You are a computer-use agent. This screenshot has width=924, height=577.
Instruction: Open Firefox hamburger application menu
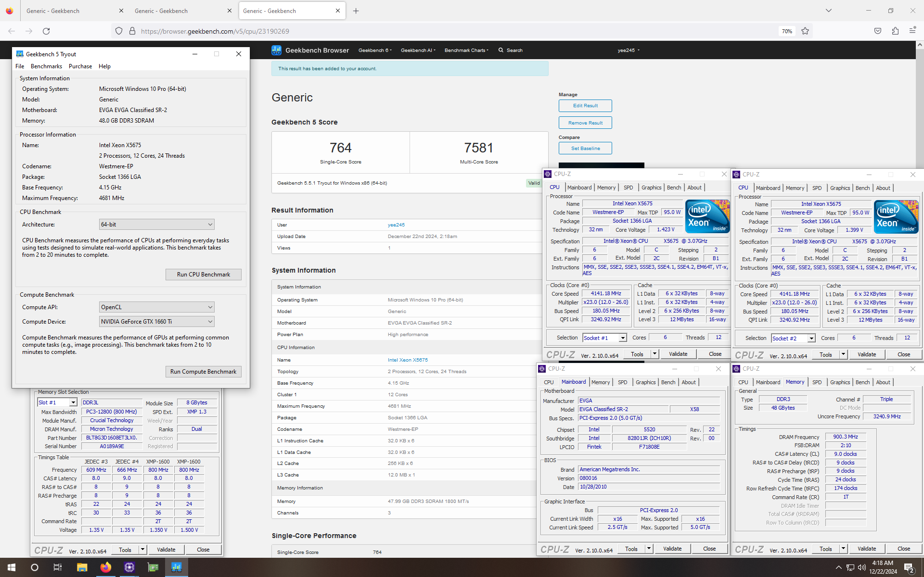(x=912, y=31)
